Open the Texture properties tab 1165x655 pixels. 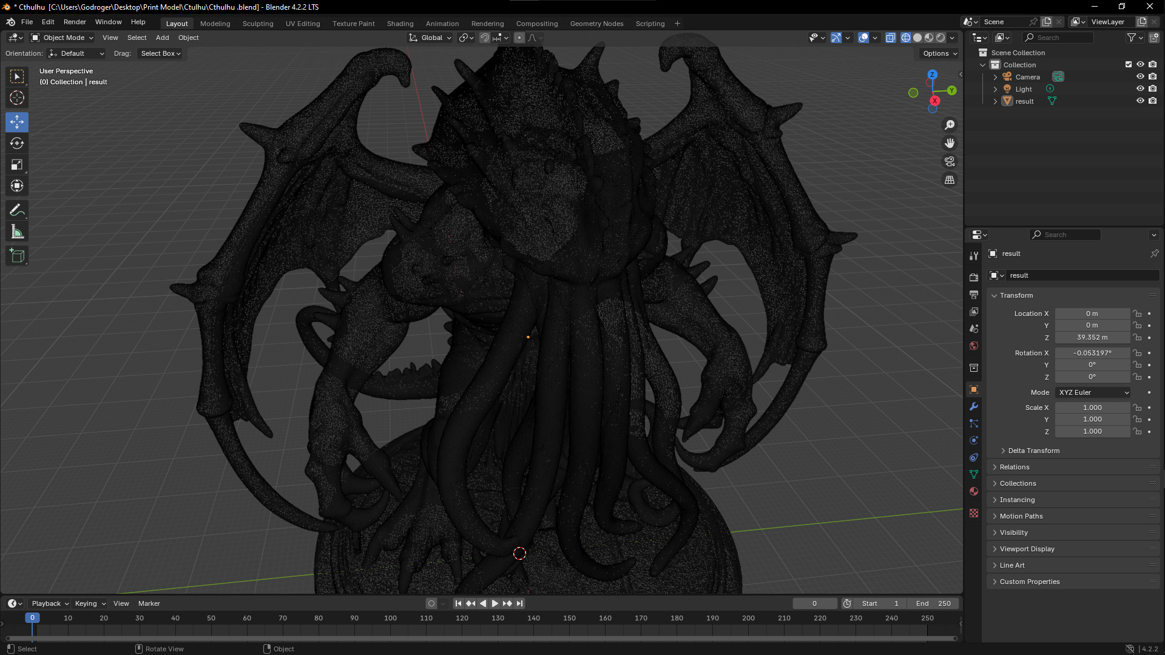pyautogui.click(x=974, y=513)
